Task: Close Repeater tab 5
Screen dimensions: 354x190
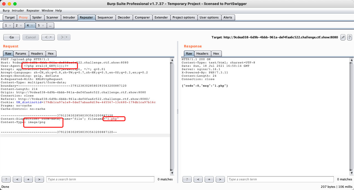Action: click(x=43, y=25)
